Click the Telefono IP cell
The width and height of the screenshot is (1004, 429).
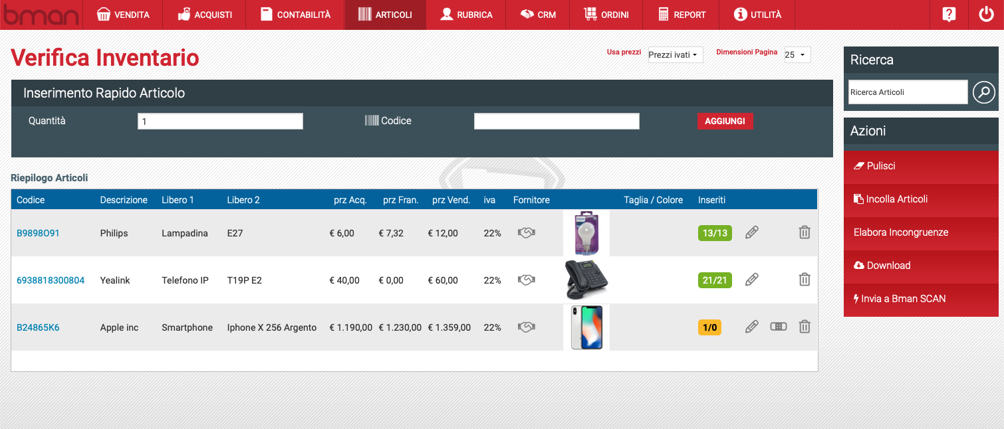[x=185, y=280]
